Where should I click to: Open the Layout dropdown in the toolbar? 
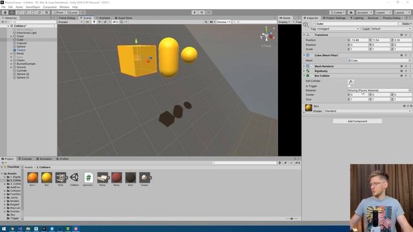pos(402,12)
